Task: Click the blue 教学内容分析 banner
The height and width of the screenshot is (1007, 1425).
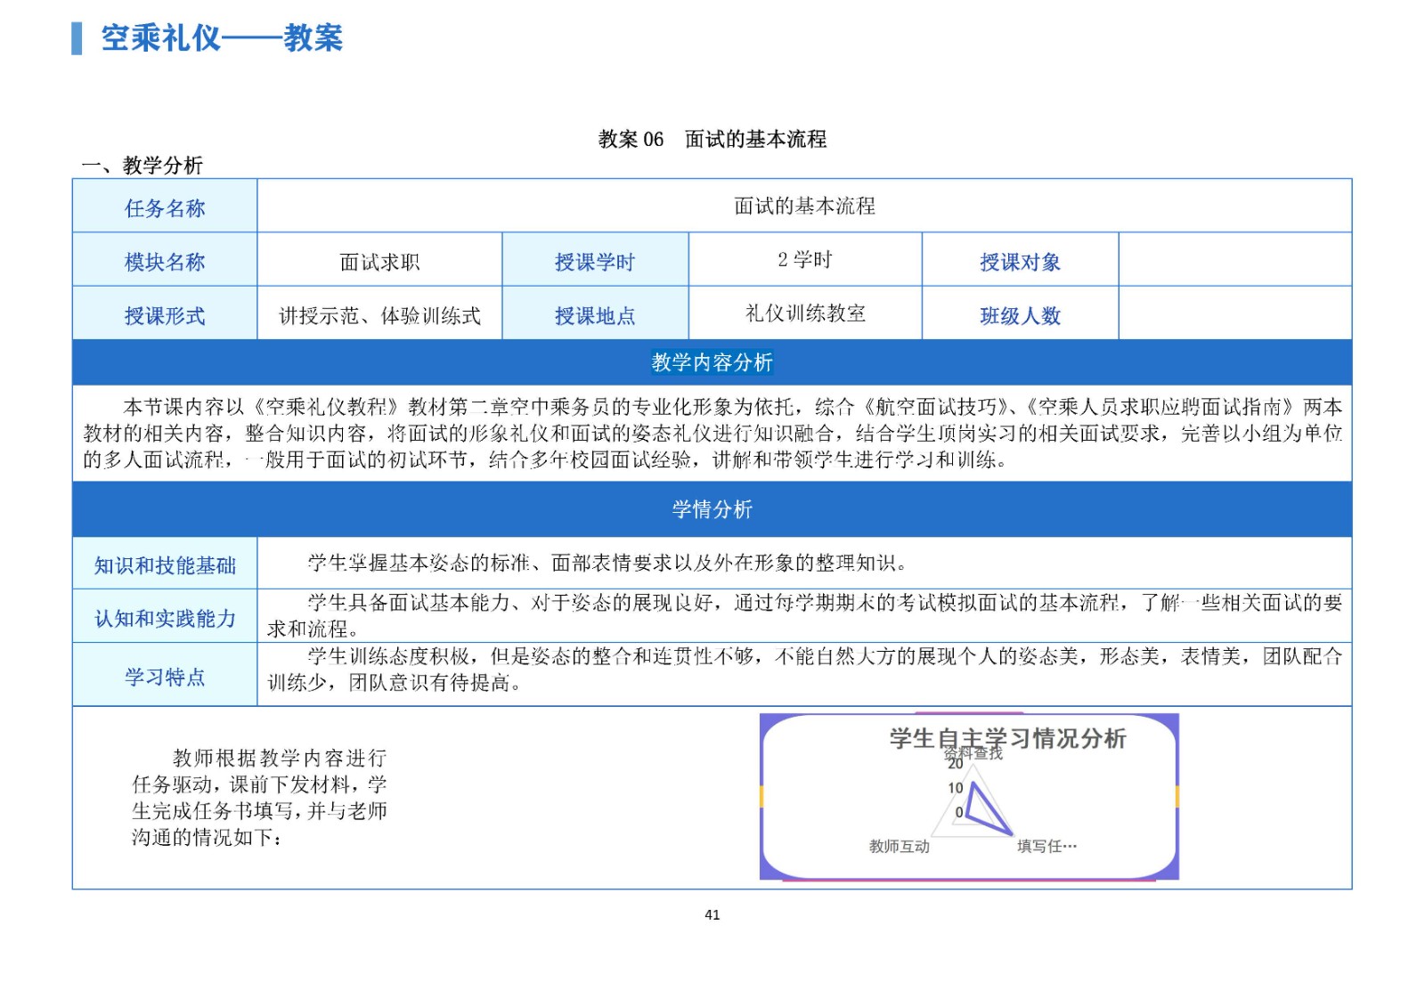Action: coord(712,362)
